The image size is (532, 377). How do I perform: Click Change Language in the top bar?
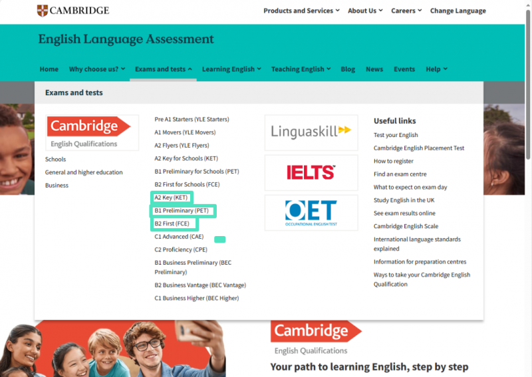(458, 11)
